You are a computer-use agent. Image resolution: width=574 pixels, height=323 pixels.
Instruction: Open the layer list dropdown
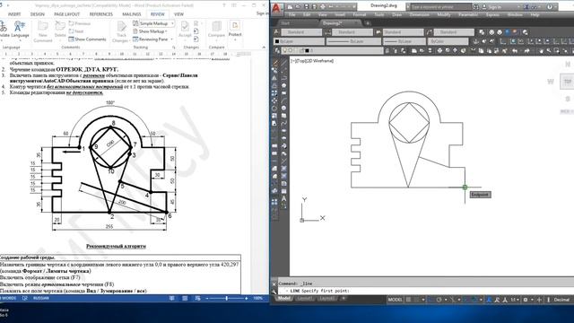[333, 50]
